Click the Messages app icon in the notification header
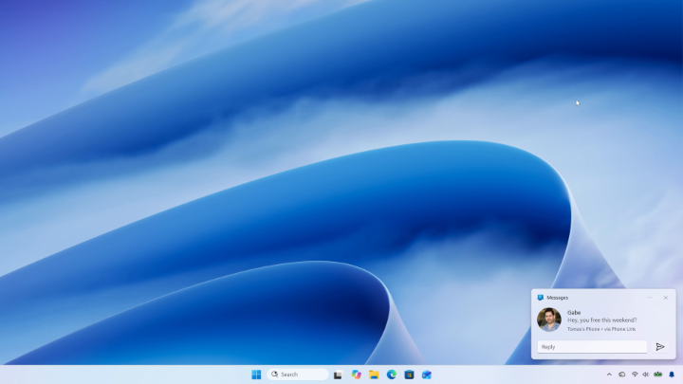The width and height of the screenshot is (683, 384). pyautogui.click(x=540, y=298)
